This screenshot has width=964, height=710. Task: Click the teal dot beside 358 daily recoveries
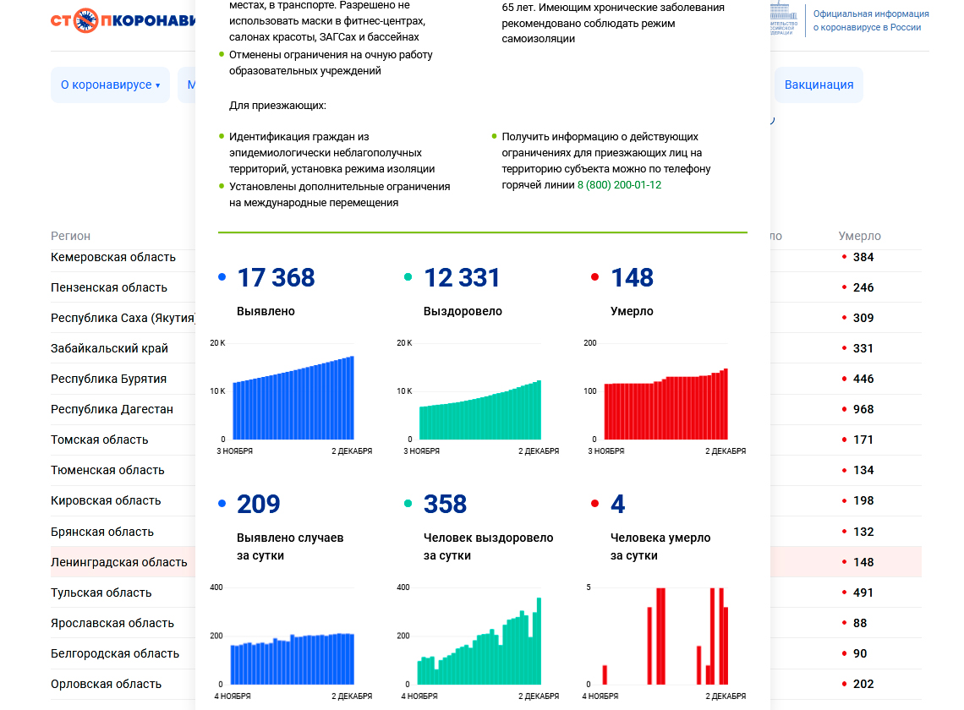(x=408, y=504)
